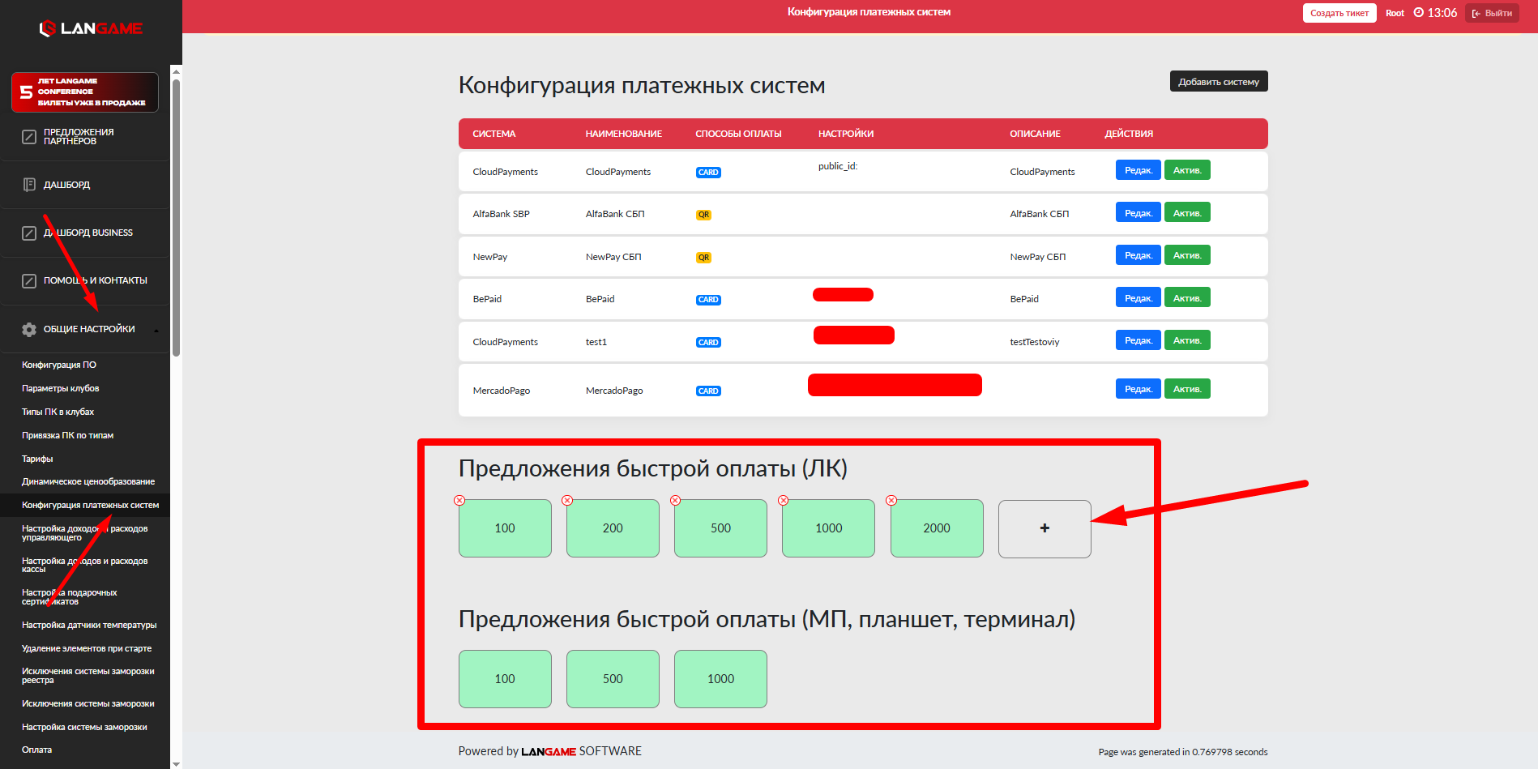
Task: Open the Powered by LANGAME SOFTWARE link
Action: click(549, 751)
